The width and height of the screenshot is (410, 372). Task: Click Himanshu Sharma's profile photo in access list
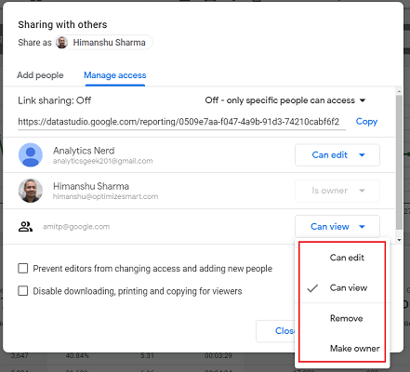(x=31, y=191)
